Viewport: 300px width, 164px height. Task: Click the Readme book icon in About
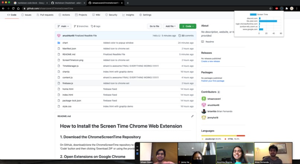click(202, 42)
